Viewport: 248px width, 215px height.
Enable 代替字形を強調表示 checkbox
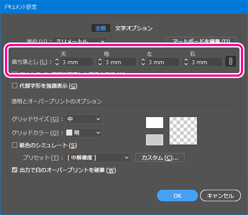15,86
